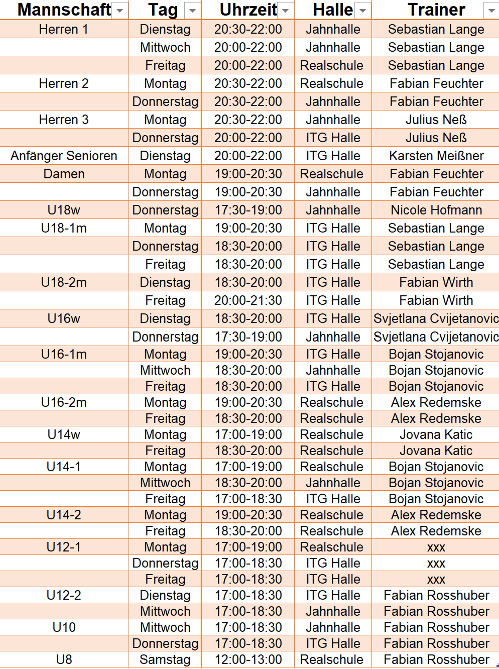Open the Trainer column filter dropdown

point(491,11)
